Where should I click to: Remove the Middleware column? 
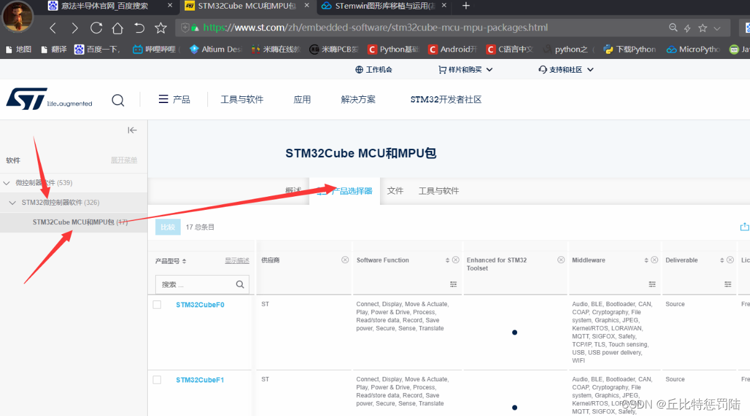click(x=654, y=260)
